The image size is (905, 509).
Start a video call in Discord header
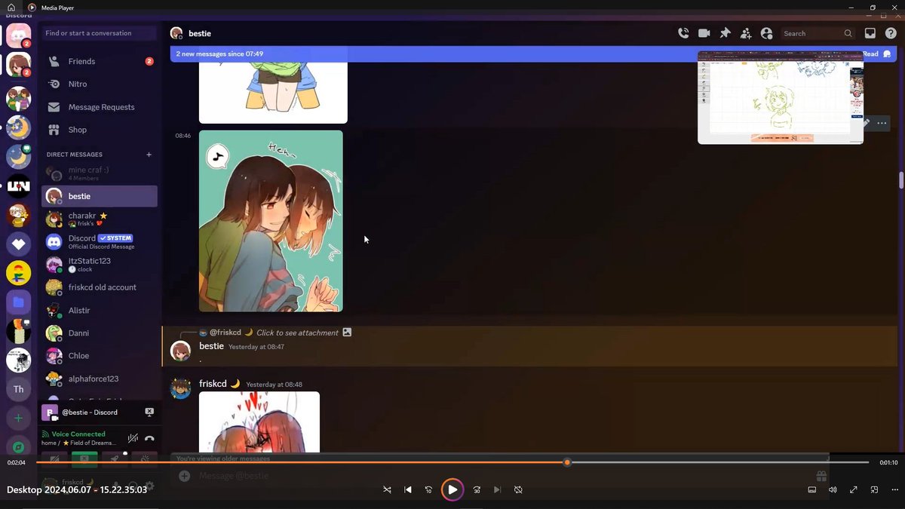click(704, 33)
